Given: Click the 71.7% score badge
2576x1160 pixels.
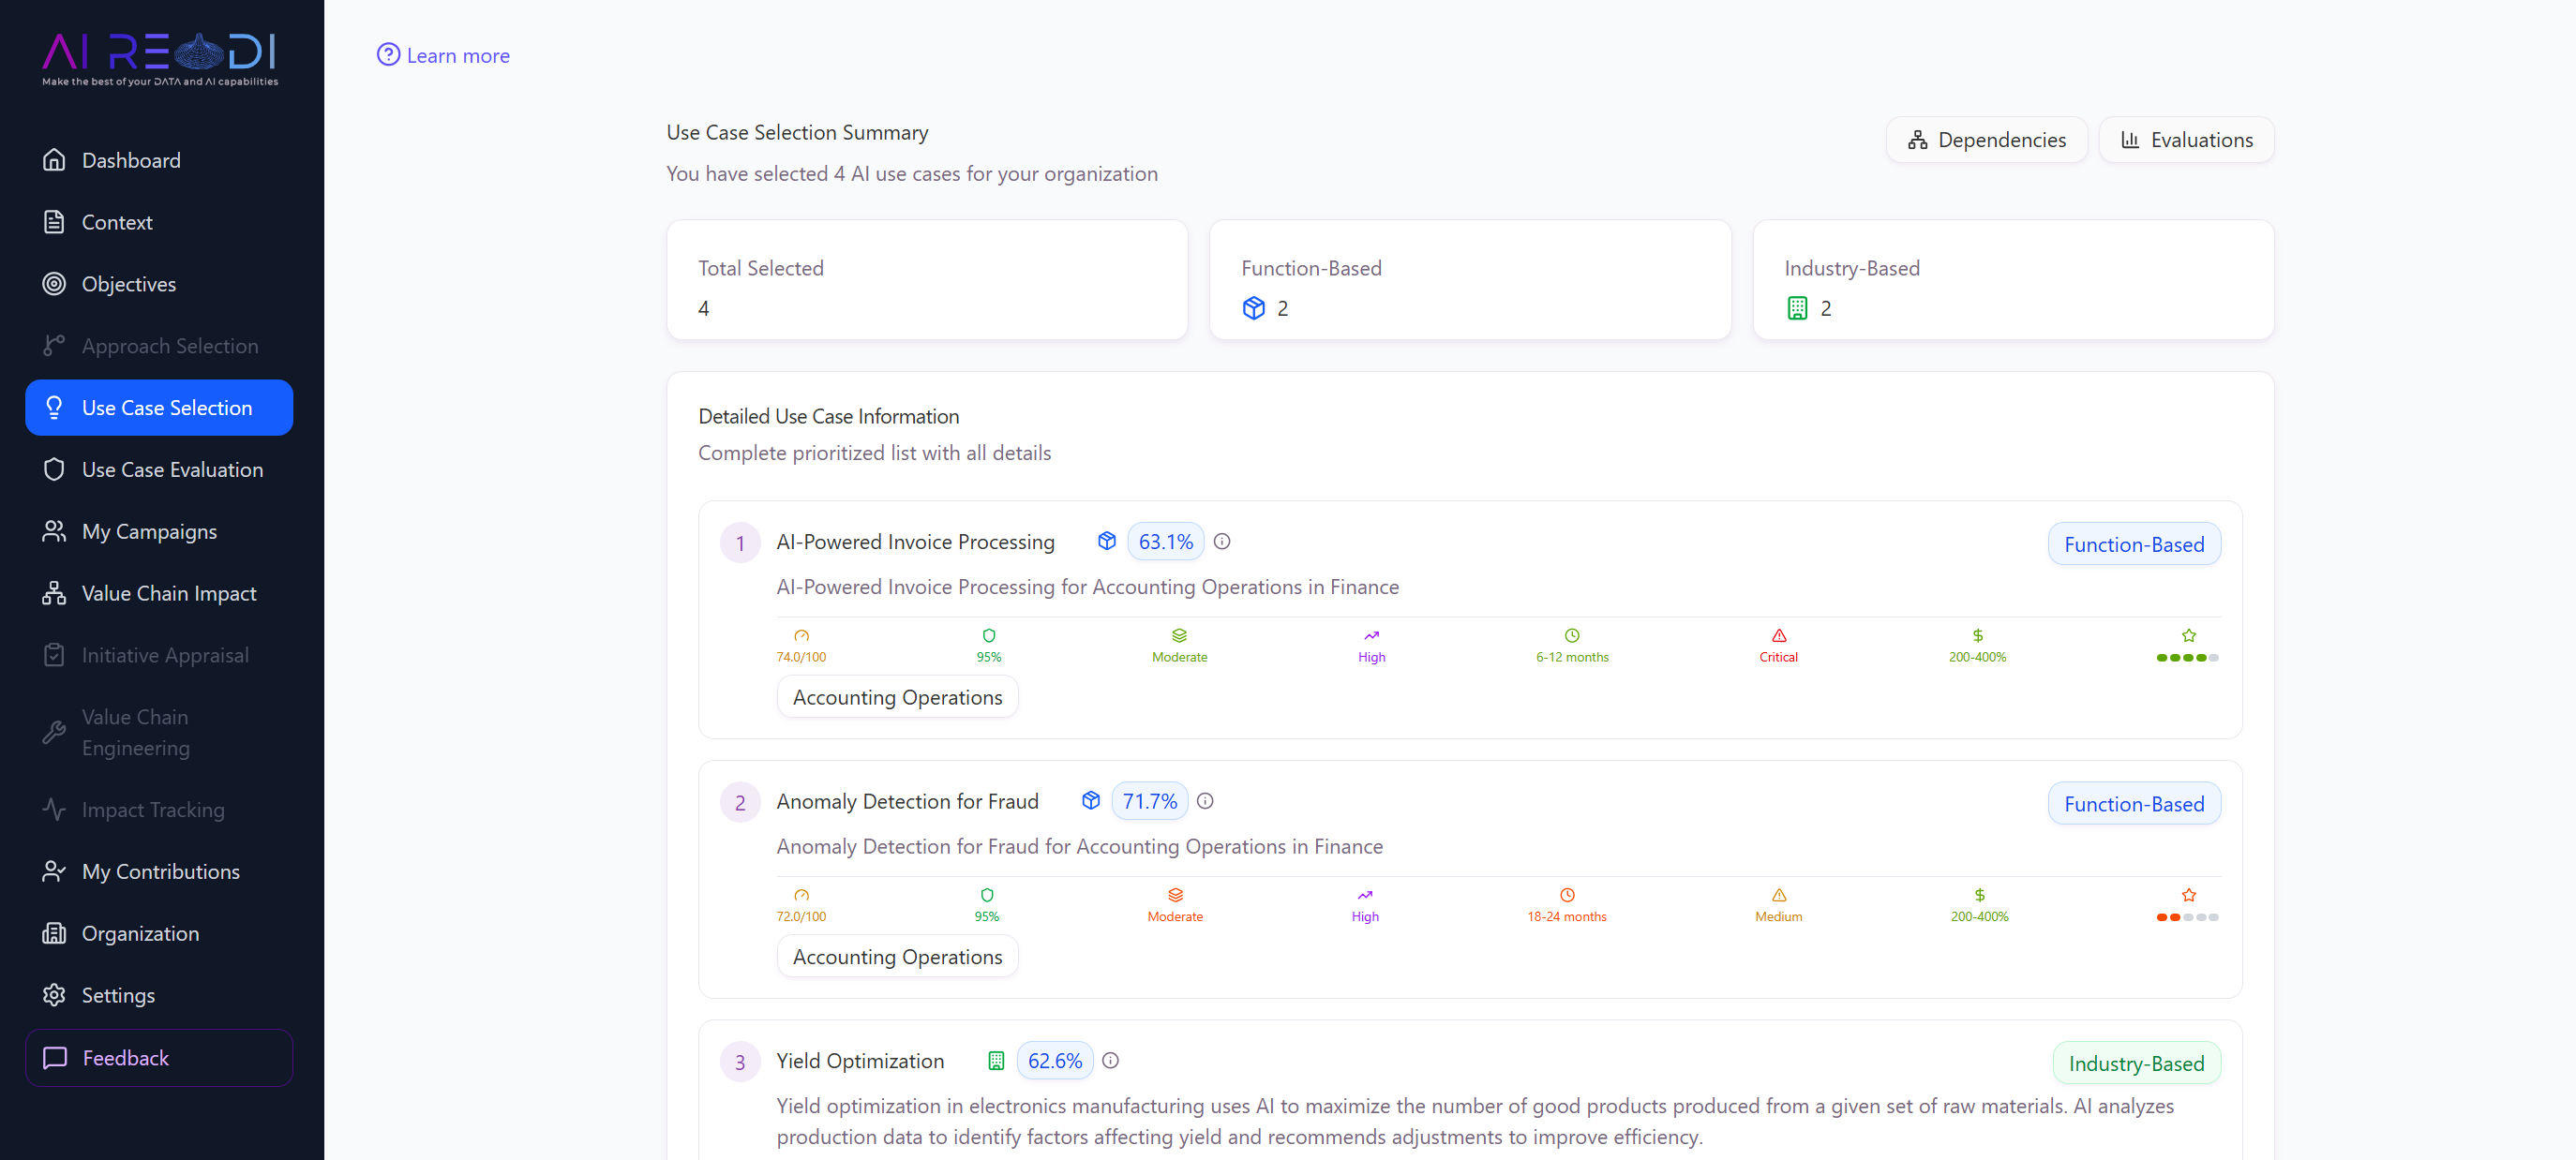Looking at the screenshot, I should 1149,801.
